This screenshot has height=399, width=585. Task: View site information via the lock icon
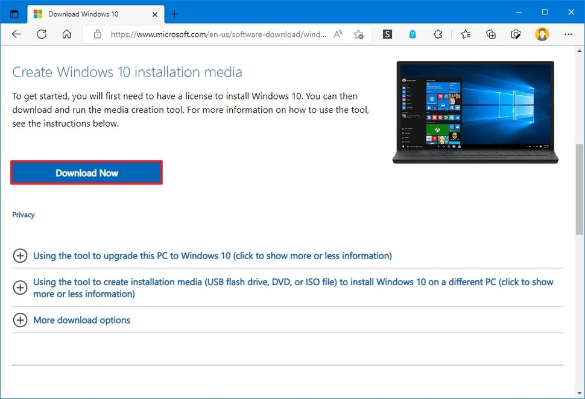(x=97, y=34)
